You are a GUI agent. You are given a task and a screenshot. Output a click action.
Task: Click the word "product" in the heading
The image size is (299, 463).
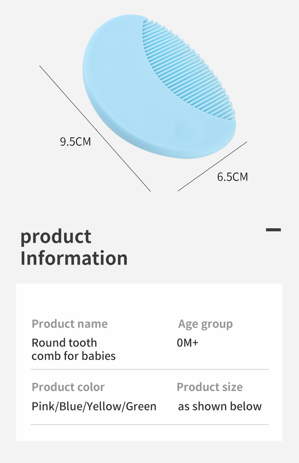coord(56,237)
